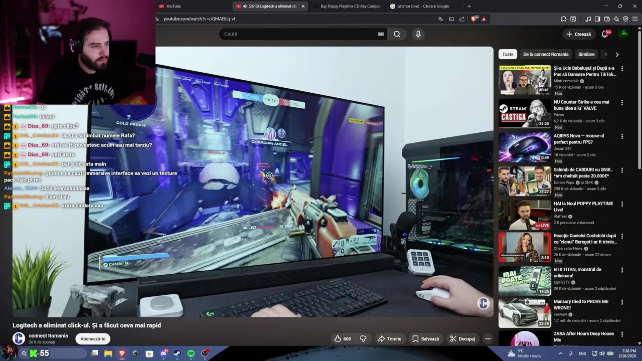Open options menu for AQIRYS Nova video
Screen dimensions: 642x361
(x=622, y=136)
